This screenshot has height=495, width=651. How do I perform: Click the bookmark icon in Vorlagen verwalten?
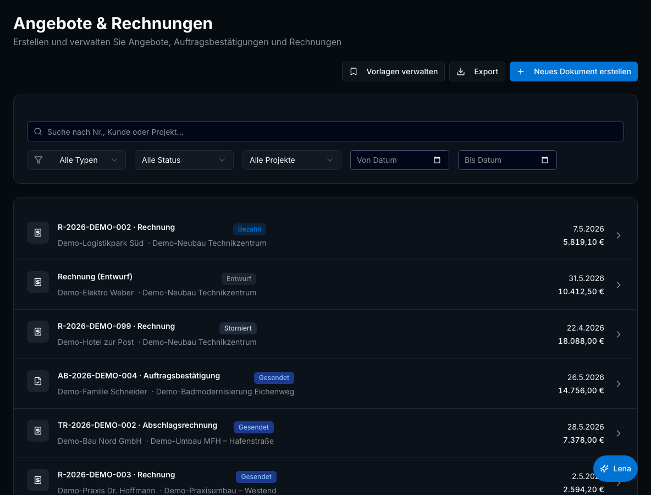coord(354,71)
